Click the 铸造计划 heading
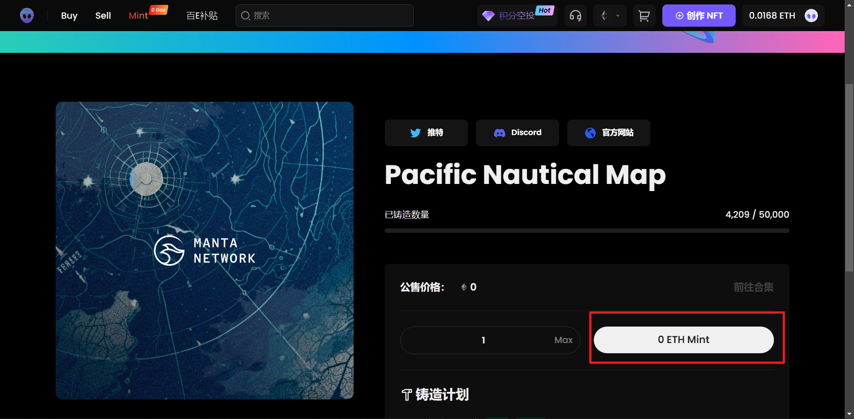Viewport: 854px width, 419px height. [442, 395]
